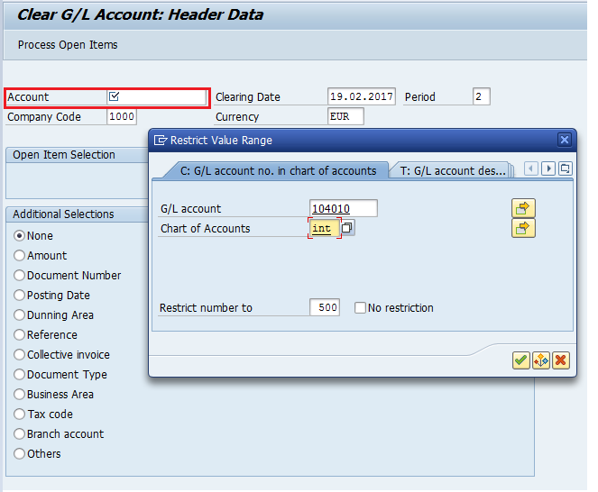Click the Period field
The image size is (598, 492).
coord(481,96)
